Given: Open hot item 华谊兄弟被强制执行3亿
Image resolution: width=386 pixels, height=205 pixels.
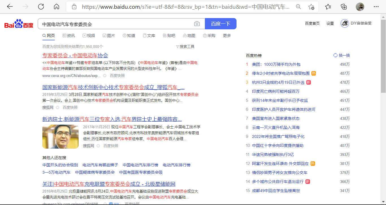Looking at the screenshot, I should click(273, 155).
